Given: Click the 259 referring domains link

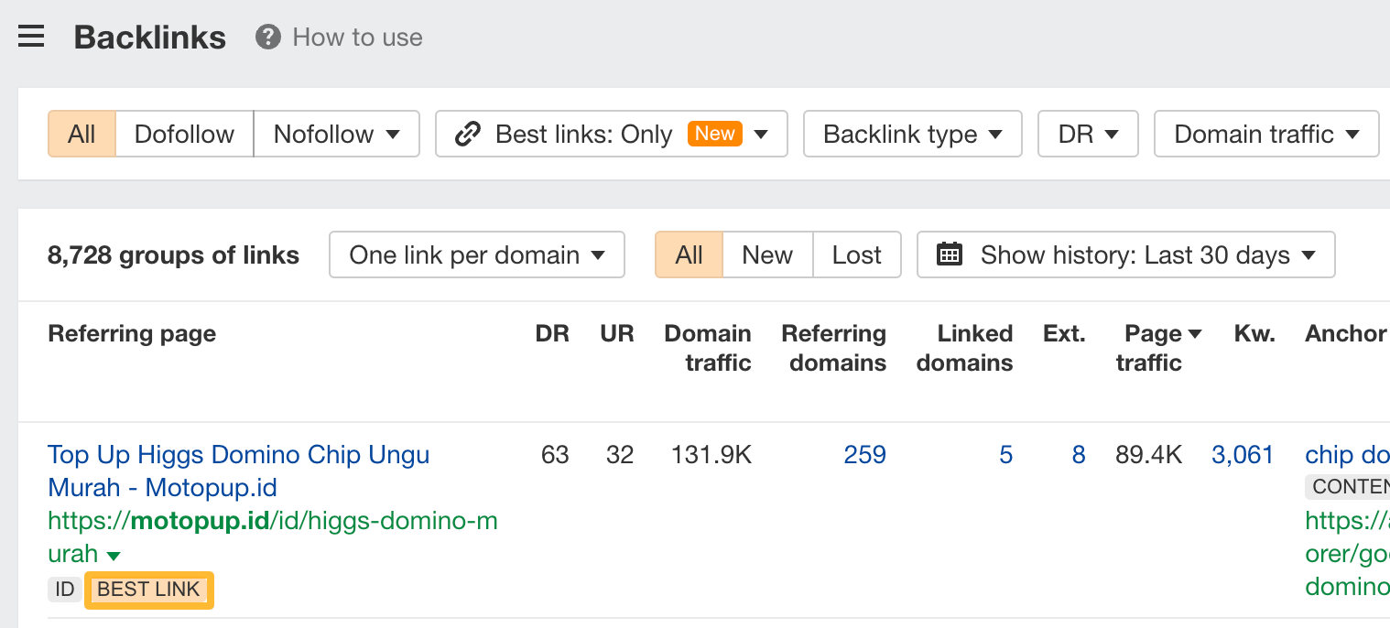Looking at the screenshot, I should tap(864, 454).
